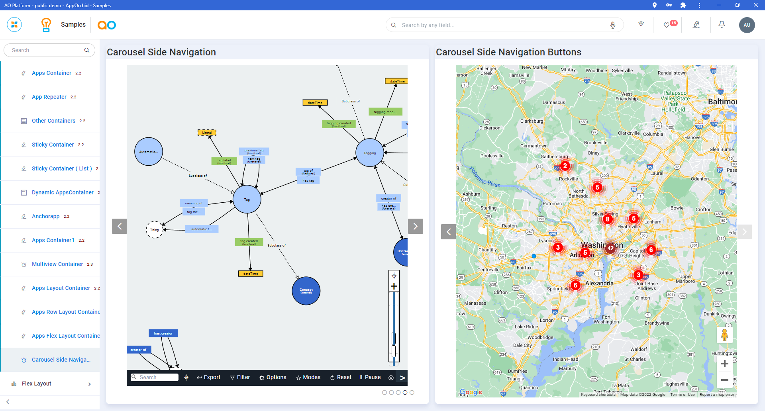Click the Export button in graph toolbar

click(208, 378)
